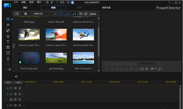183x109 pixels.
Task: Open the Effect Room fx icon in sidebar
Action: [8, 25]
